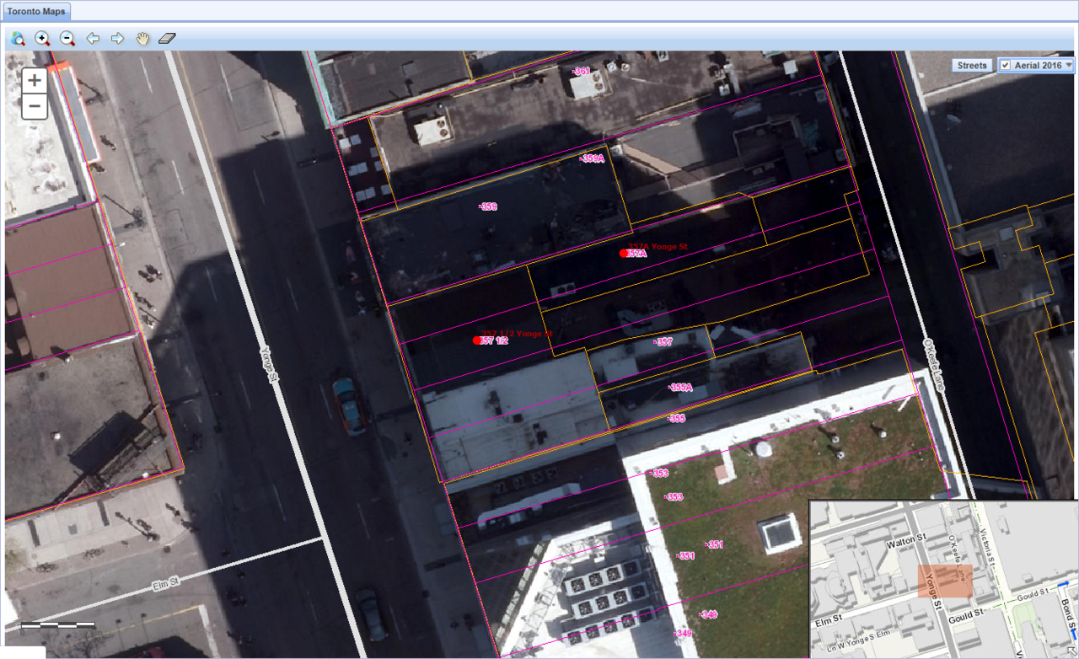Open the Toronto Maps tab

coord(35,13)
